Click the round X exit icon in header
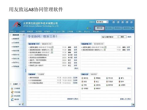147x110 pixels. (x=131, y=22)
